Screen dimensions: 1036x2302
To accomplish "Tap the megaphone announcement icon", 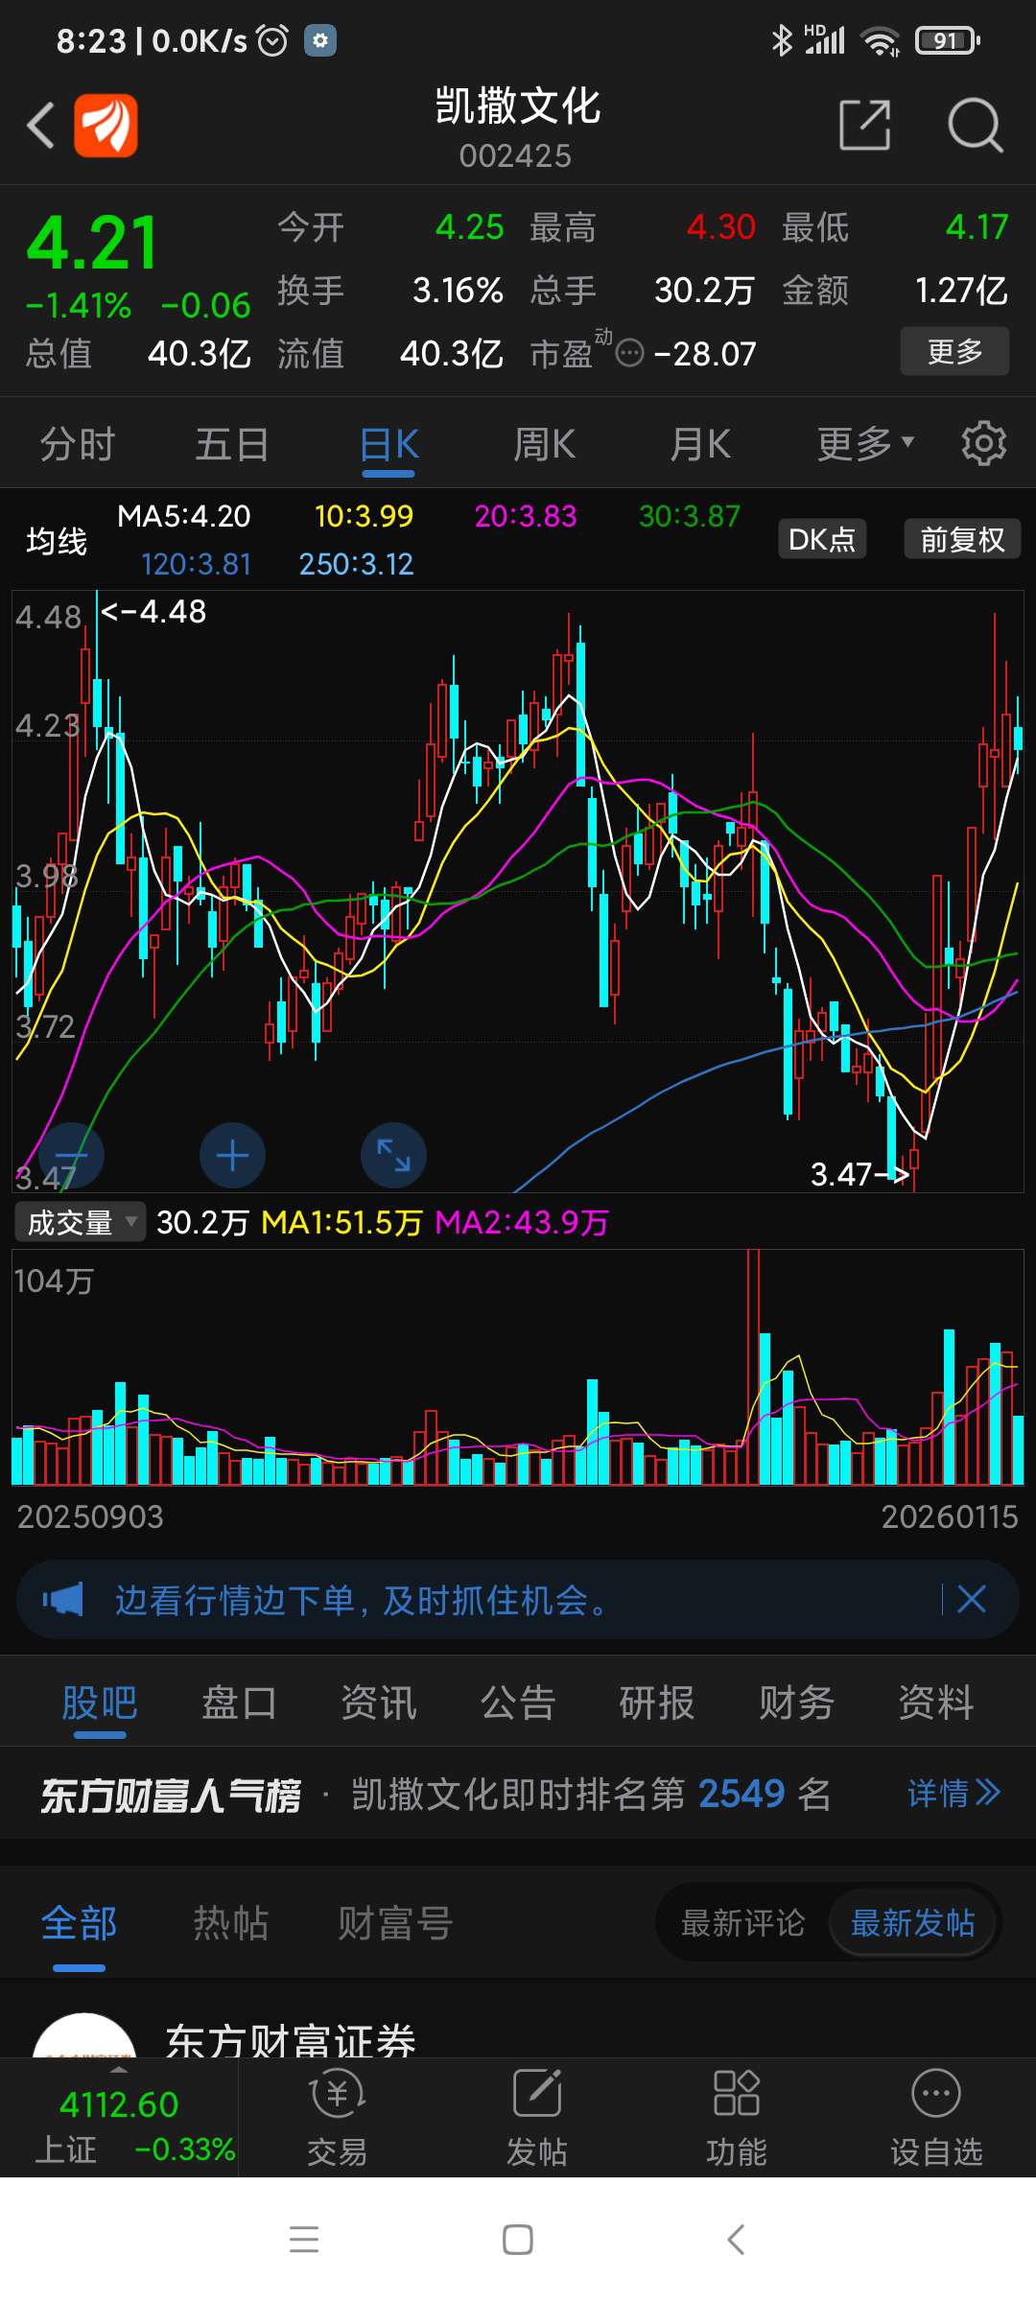I will pyautogui.click(x=62, y=1599).
